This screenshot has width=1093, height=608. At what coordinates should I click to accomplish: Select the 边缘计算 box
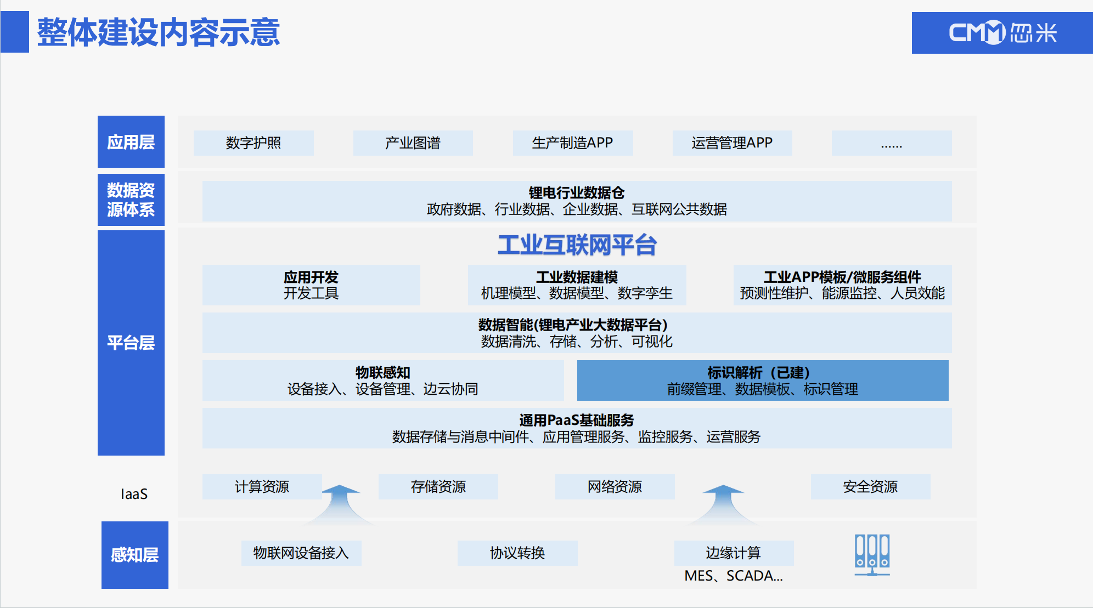(x=733, y=553)
